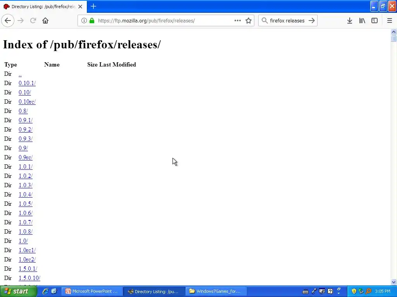Open the 1.5.0.1/ directory
This screenshot has width=397, height=297.
[x=28, y=269]
